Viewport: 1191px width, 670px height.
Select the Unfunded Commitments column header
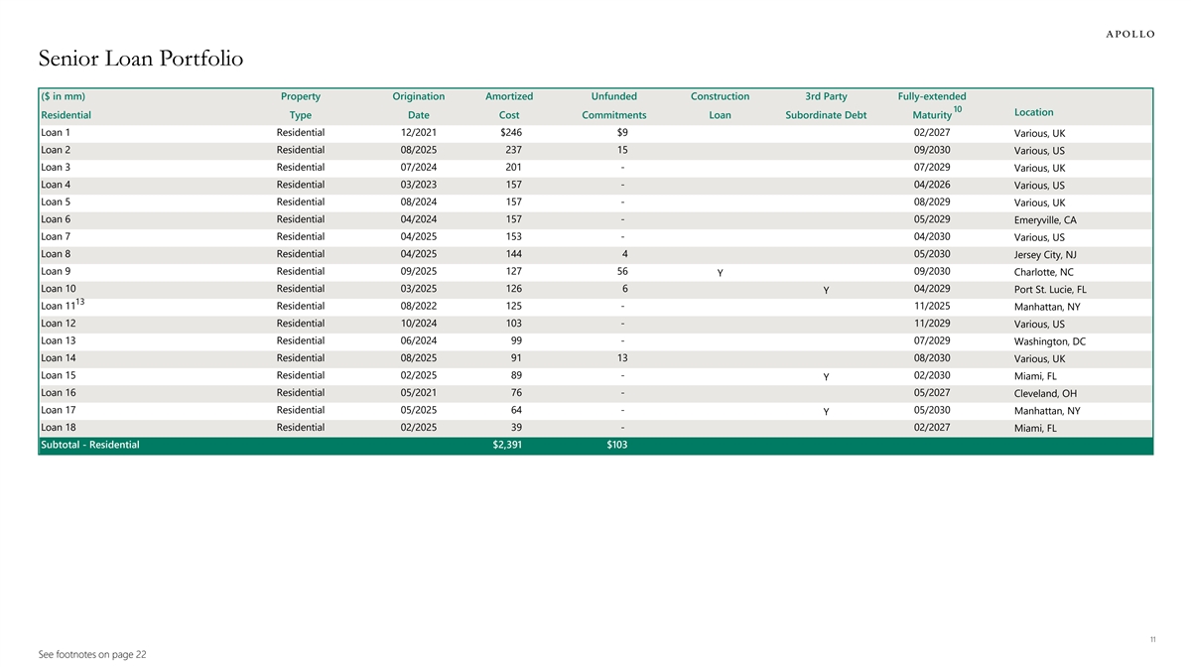613,105
